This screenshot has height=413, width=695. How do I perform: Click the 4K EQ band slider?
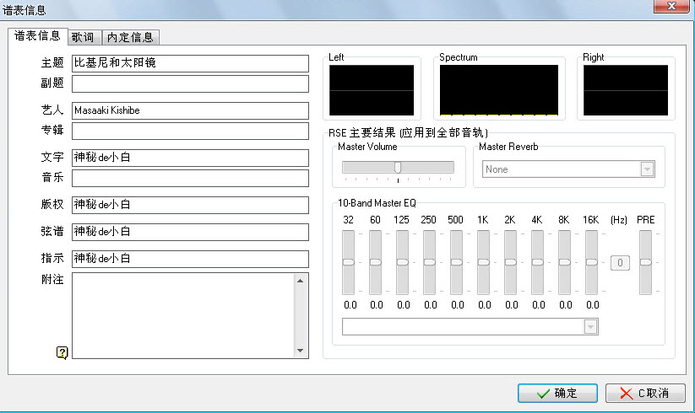538,262
